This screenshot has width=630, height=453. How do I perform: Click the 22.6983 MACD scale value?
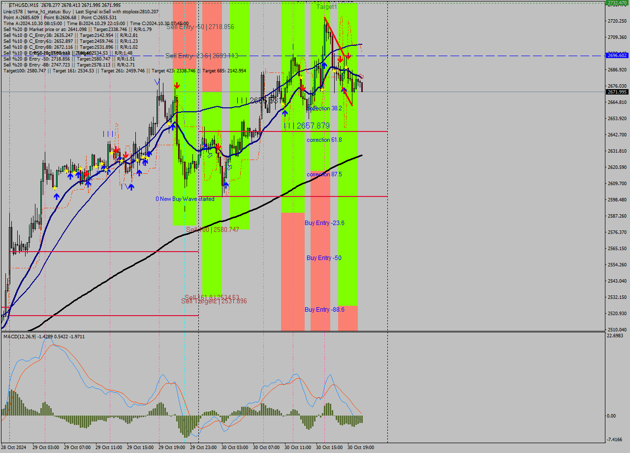click(x=616, y=336)
